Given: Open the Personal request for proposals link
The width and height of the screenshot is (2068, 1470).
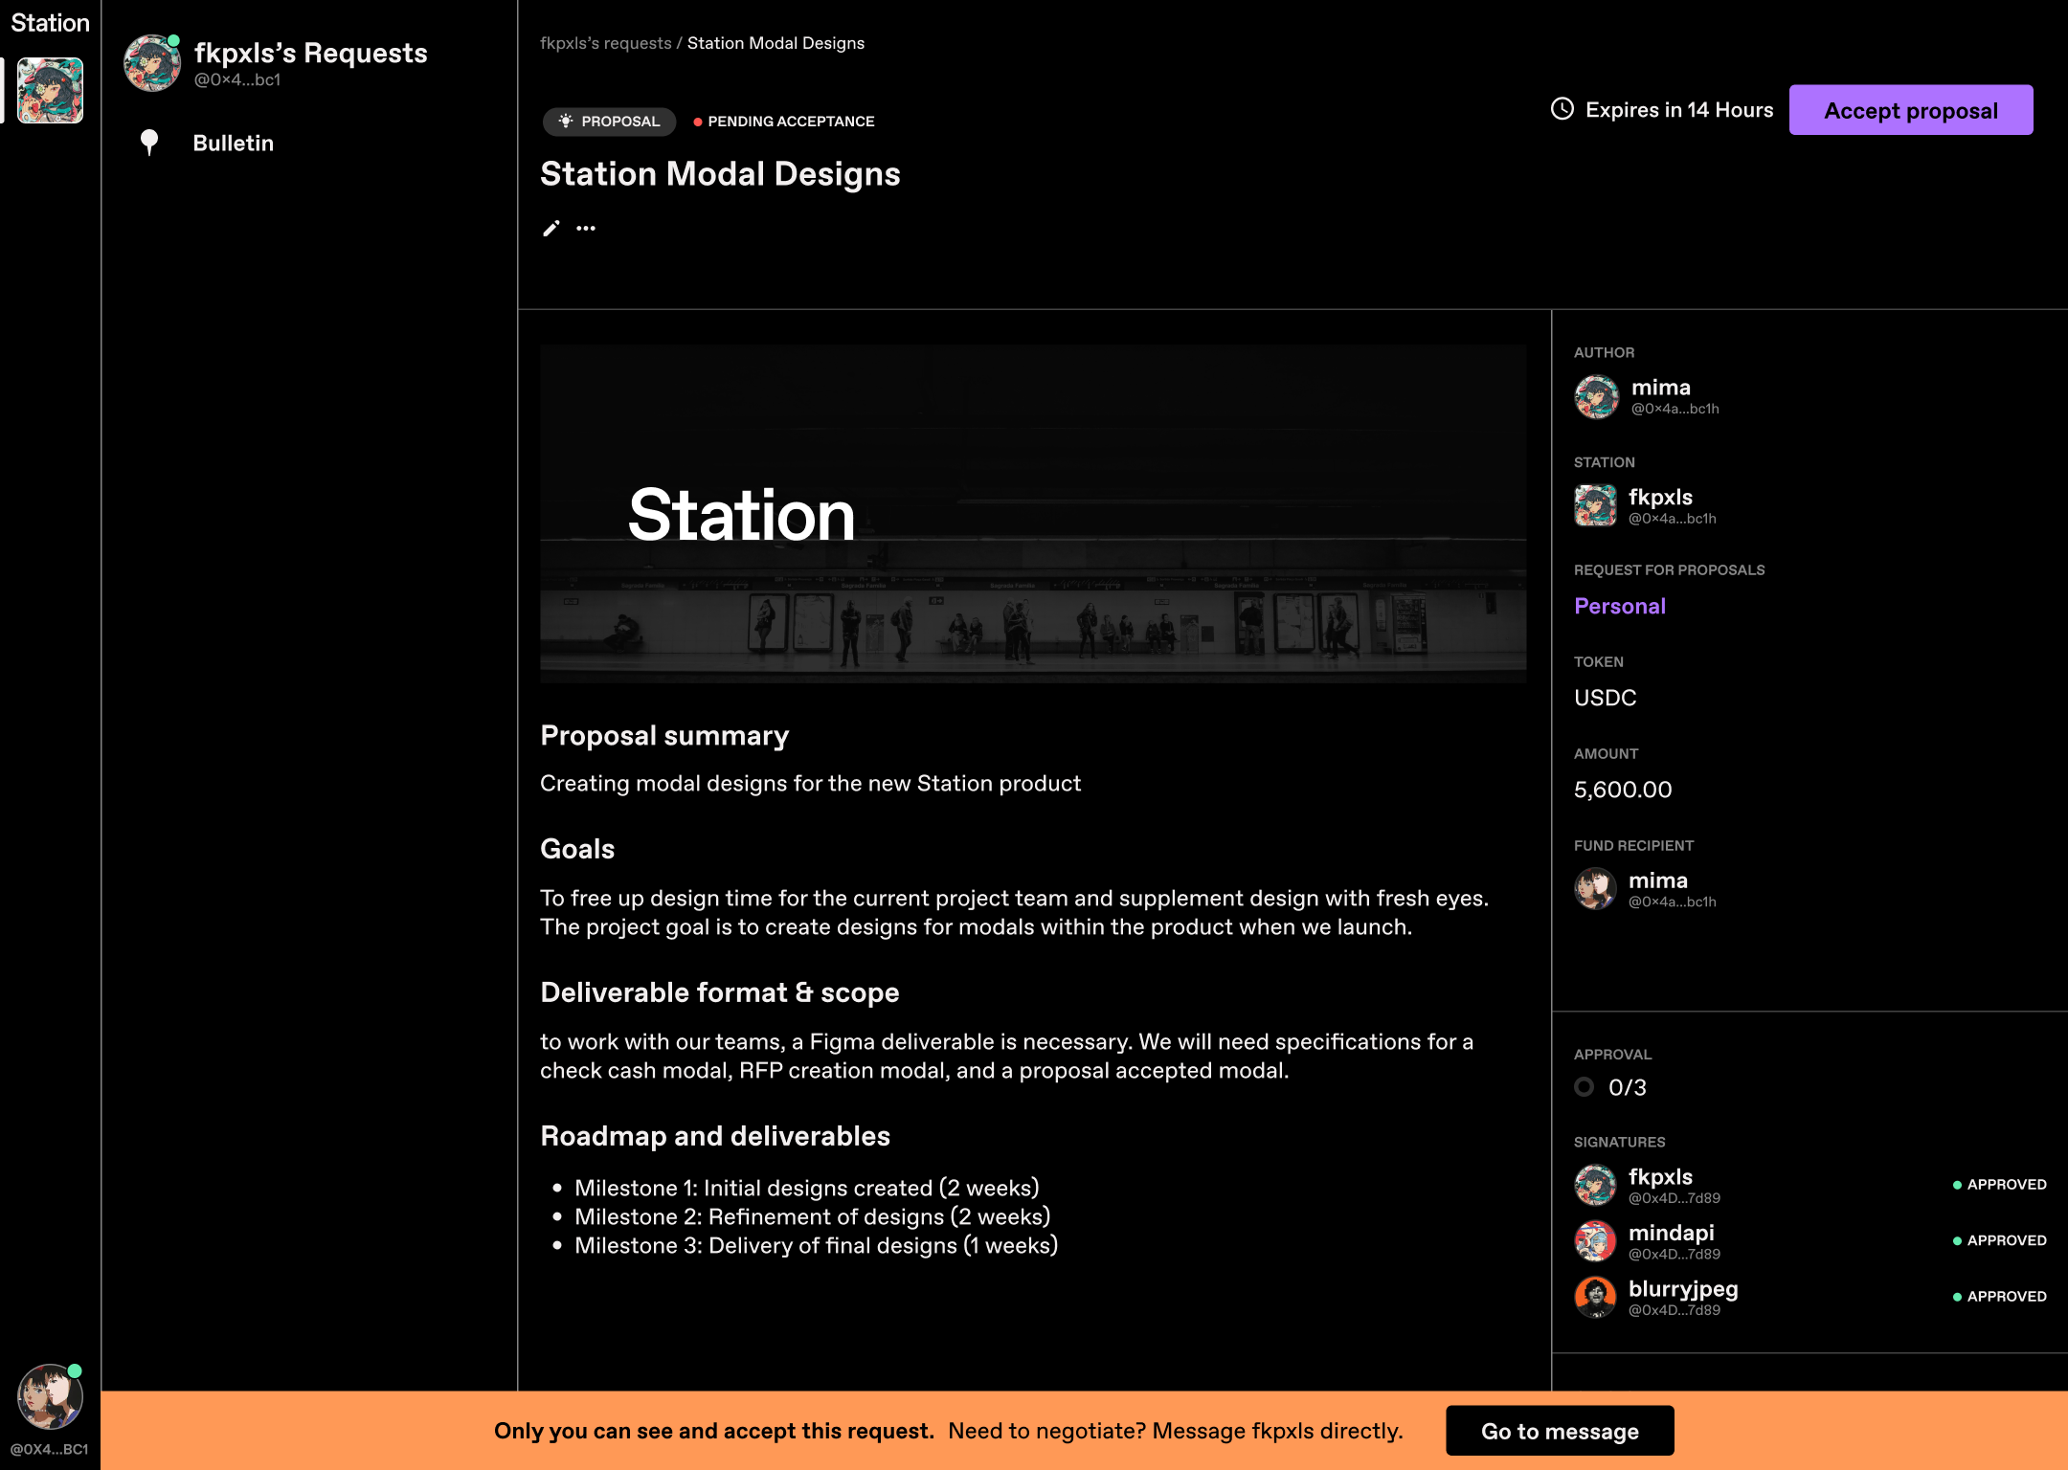Looking at the screenshot, I should pos(1620,606).
